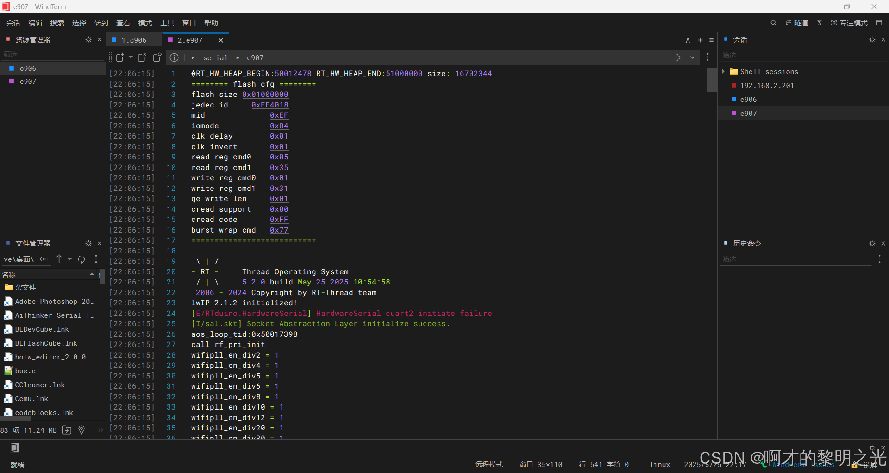Click the search magnifier icon in the title bar
This screenshot has height=473, width=889.
774,22
